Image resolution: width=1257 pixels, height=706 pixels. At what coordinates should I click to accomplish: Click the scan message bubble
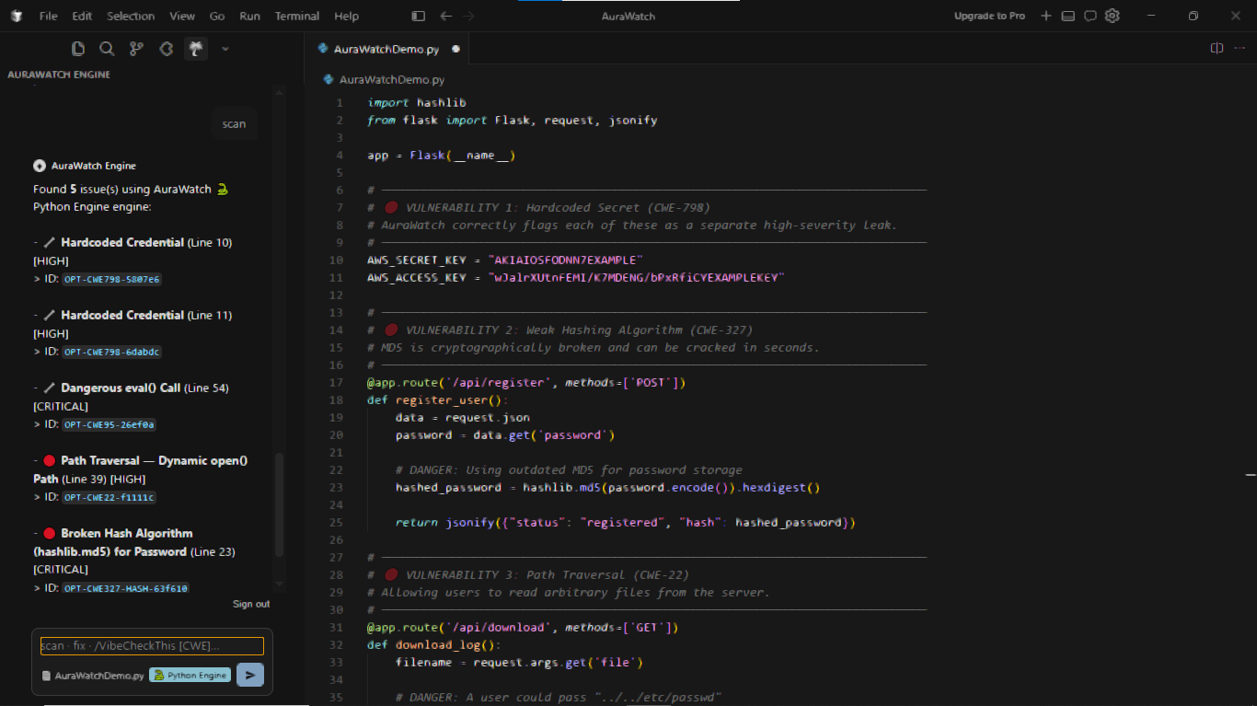[234, 124]
